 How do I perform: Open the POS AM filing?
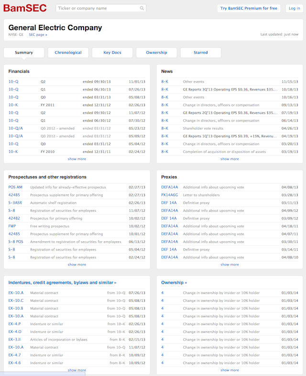pyautogui.click(x=15, y=187)
